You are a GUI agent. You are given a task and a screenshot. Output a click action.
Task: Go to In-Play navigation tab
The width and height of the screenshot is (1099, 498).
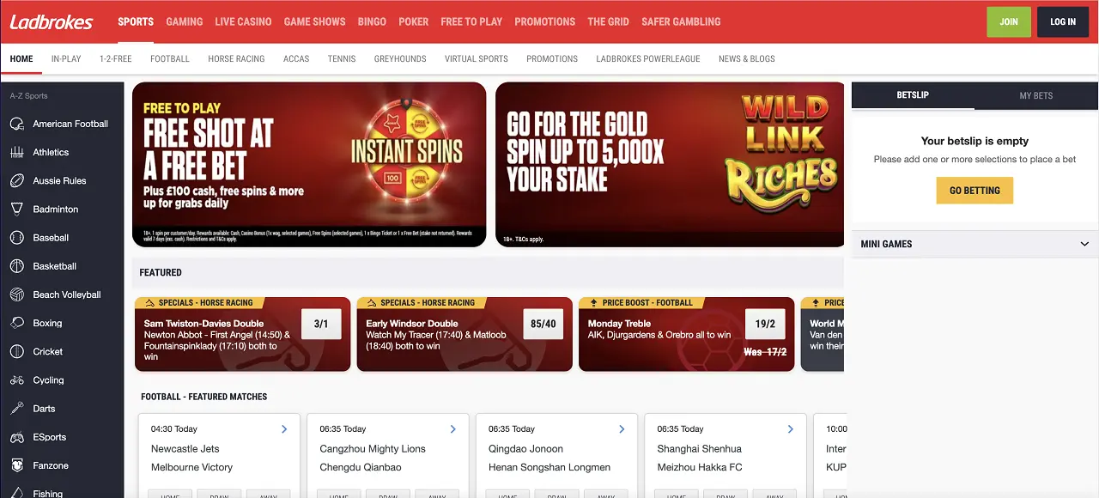(x=66, y=58)
